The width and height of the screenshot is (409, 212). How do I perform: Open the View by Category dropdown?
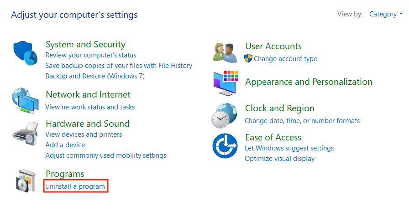click(x=386, y=14)
